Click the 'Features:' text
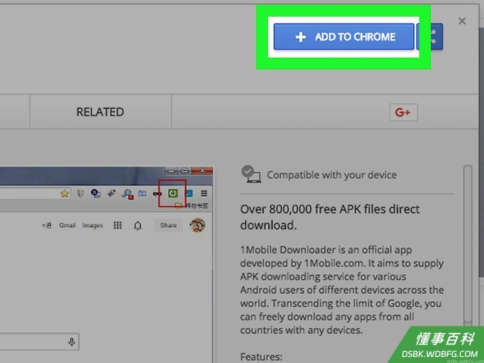 (x=261, y=356)
